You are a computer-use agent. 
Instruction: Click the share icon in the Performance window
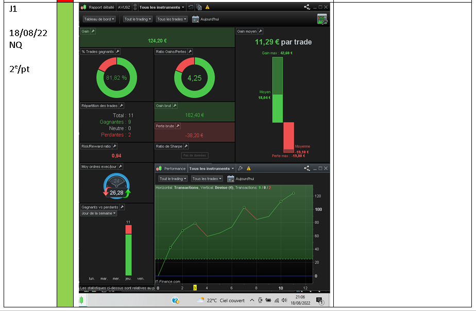click(307, 168)
